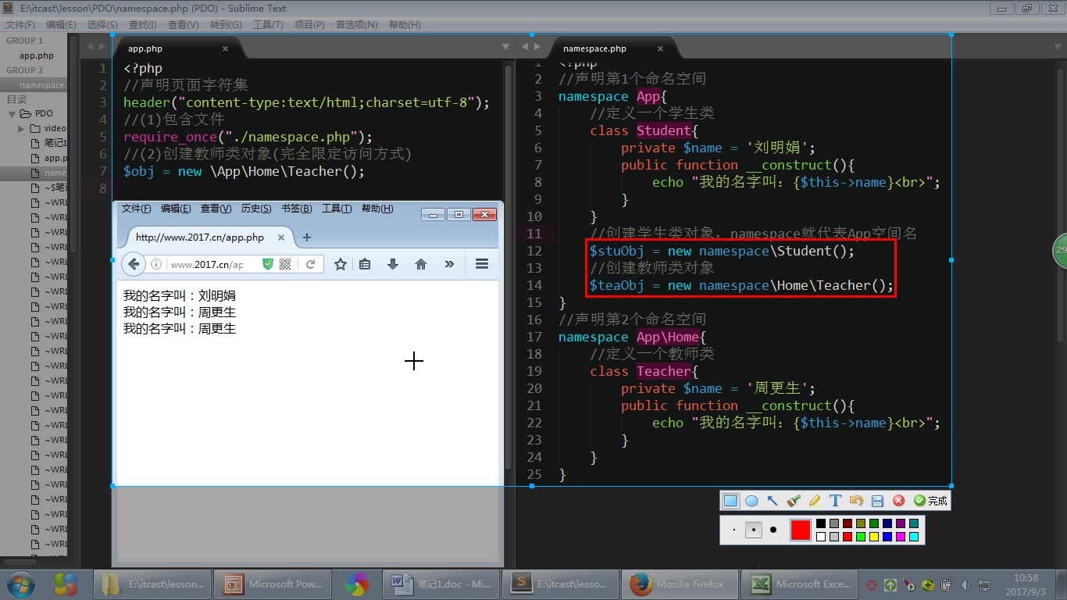Expand the video folder in sidebar

click(x=21, y=128)
